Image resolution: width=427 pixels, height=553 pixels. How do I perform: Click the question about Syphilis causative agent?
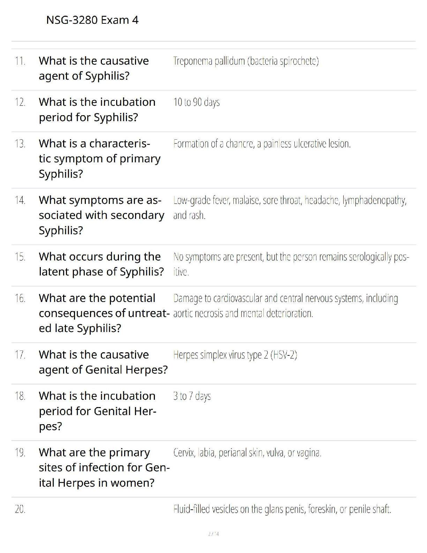coord(94,68)
